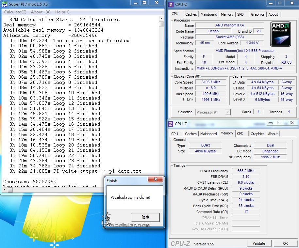Viewport: 299px width, 248px height.
Task: Click the Technology value 45 nm
Action: click(x=205, y=43)
